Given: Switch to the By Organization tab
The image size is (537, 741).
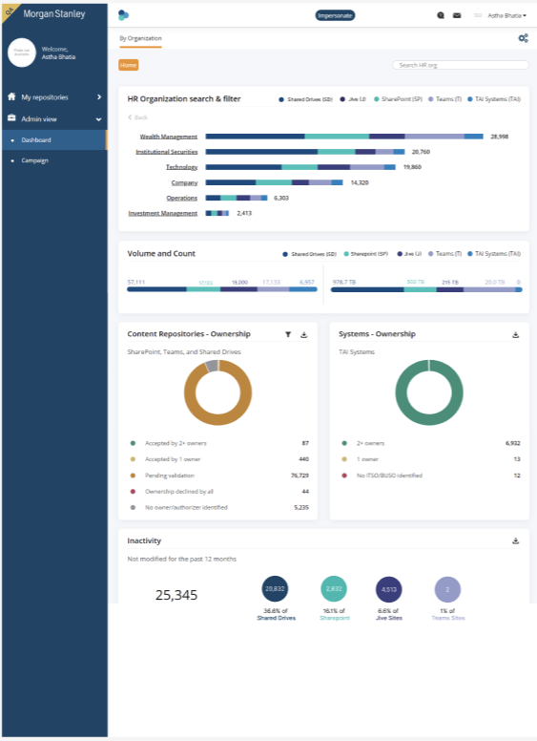Looking at the screenshot, I should point(140,38).
